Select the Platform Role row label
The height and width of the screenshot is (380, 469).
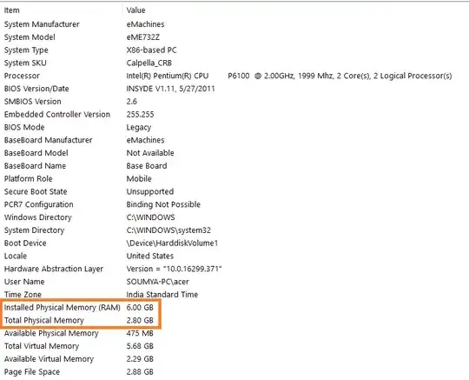tap(29, 179)
